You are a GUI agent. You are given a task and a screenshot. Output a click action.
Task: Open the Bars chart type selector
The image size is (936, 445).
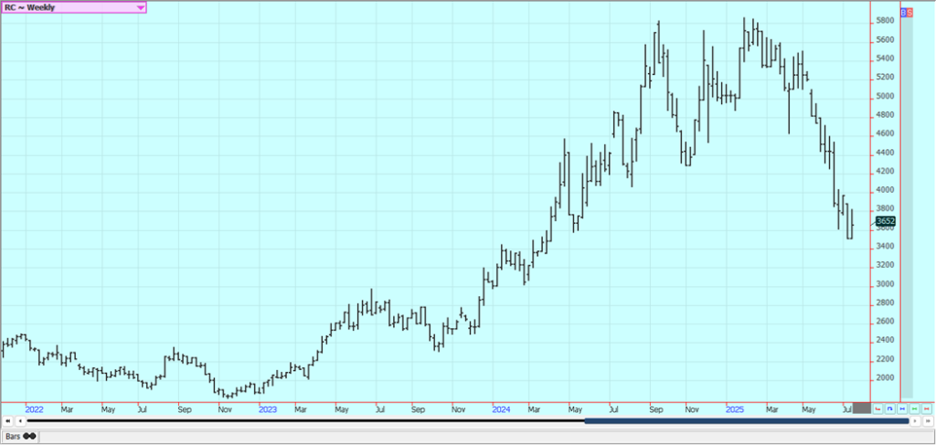pos(20,436)
